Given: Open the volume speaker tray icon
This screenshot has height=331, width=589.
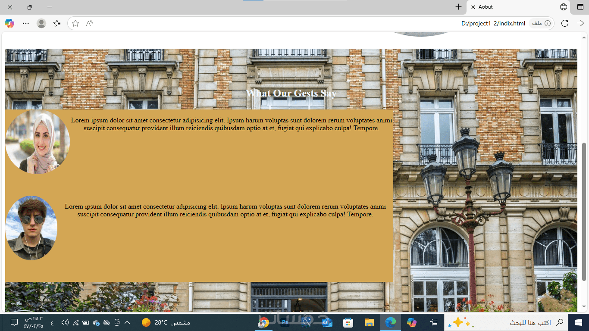Looking at the screenshot, I should 65,322.
